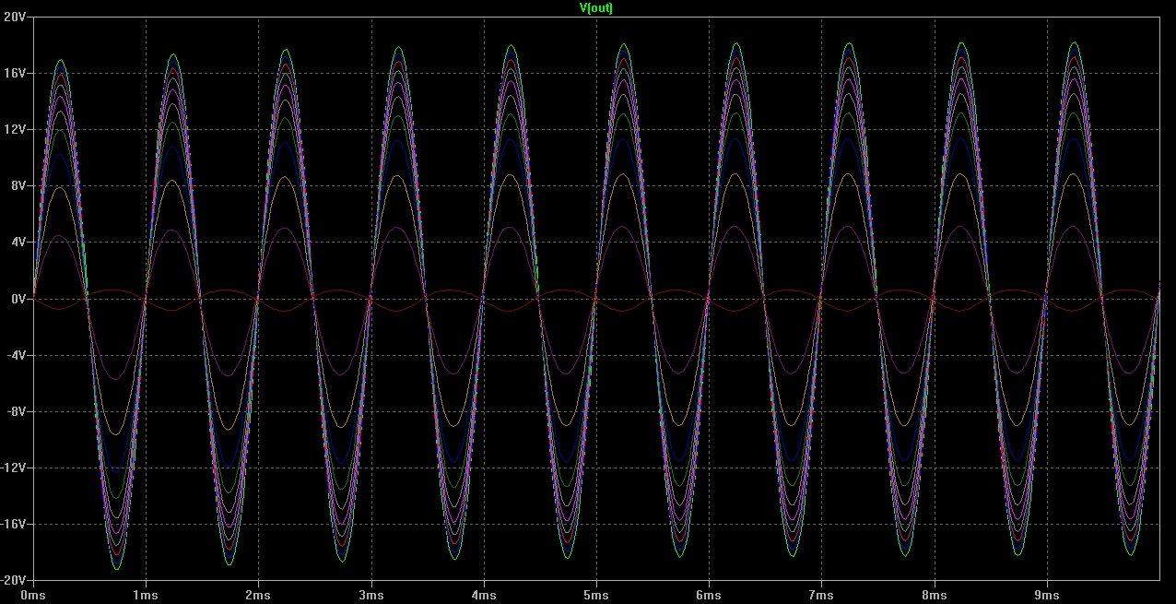Viewport: 1176px width, 604px height.
Task: Click the 4V vertical axis label
Action: coord(17,242)
